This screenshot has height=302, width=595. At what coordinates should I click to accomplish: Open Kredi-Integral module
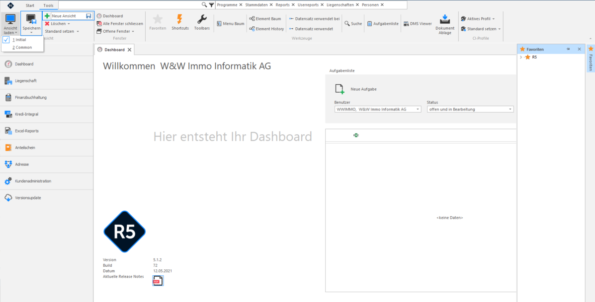[x=47, y=114]
